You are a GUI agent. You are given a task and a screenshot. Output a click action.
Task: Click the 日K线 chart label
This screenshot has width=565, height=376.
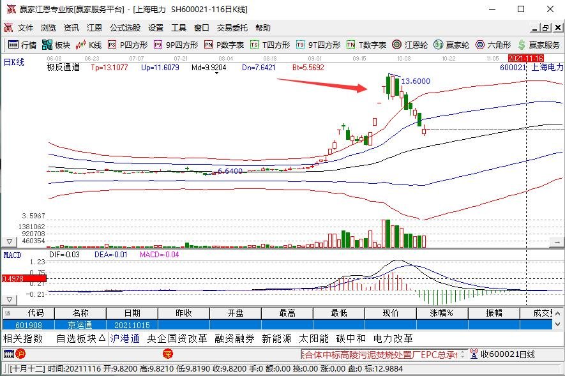point(14,62)
